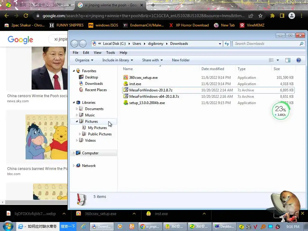Screen dimensions: 308x231
Task: Sort files by the Name column
Action: point(160,69)
